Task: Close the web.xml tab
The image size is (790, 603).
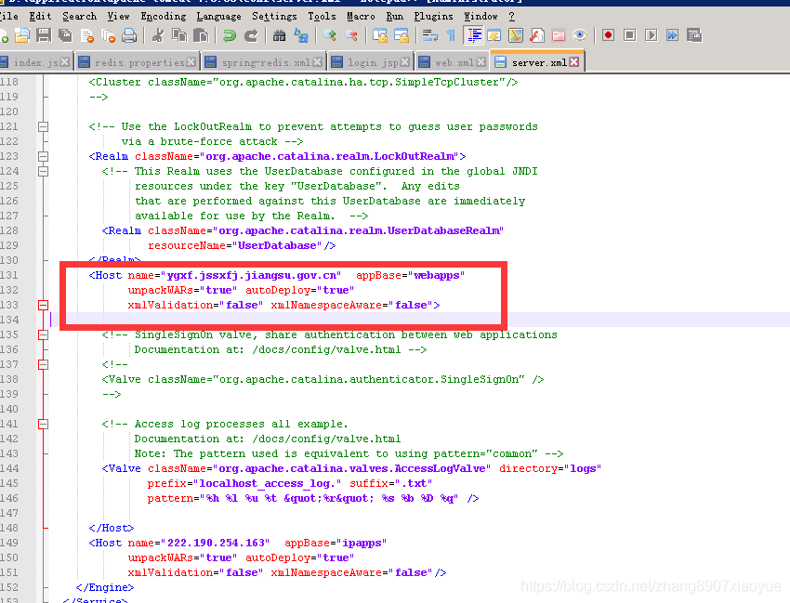Action: pos(481,62)
